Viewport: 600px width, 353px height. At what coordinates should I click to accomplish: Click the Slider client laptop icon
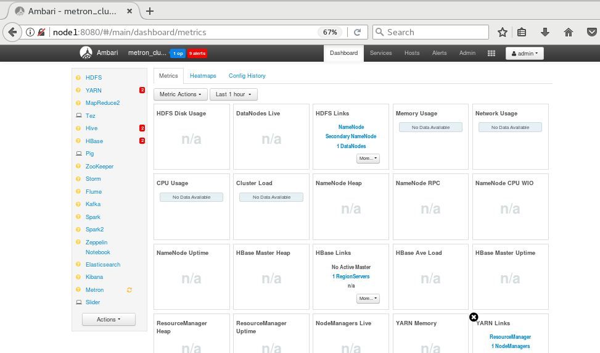[x=79, y=302]
